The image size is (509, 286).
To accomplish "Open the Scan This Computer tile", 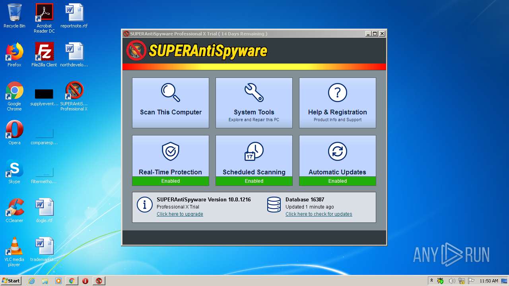I will [x=171, y=103].
